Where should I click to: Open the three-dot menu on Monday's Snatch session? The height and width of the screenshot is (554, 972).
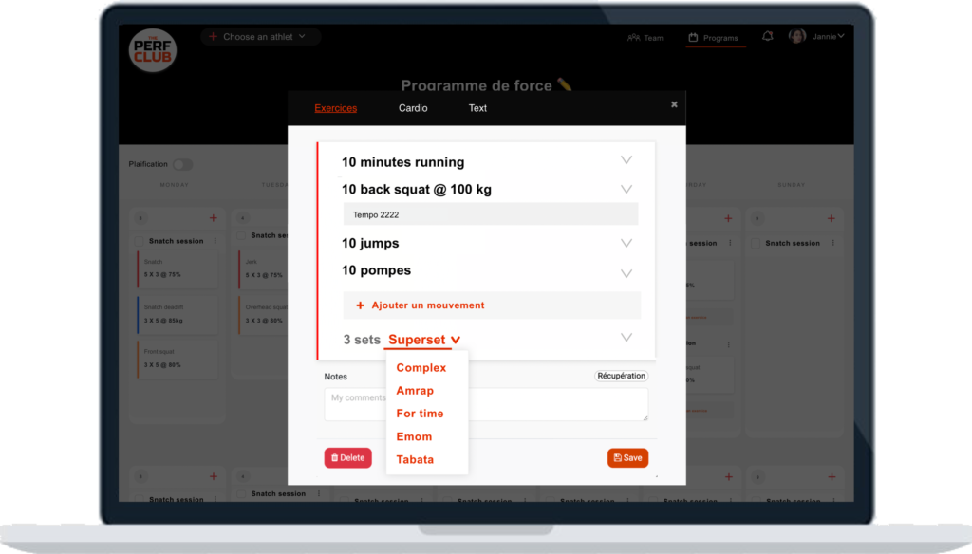point(215,241)
